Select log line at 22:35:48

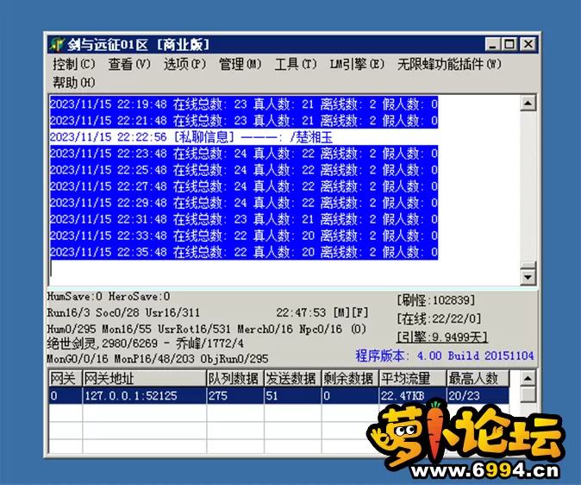tap(244, 252)
